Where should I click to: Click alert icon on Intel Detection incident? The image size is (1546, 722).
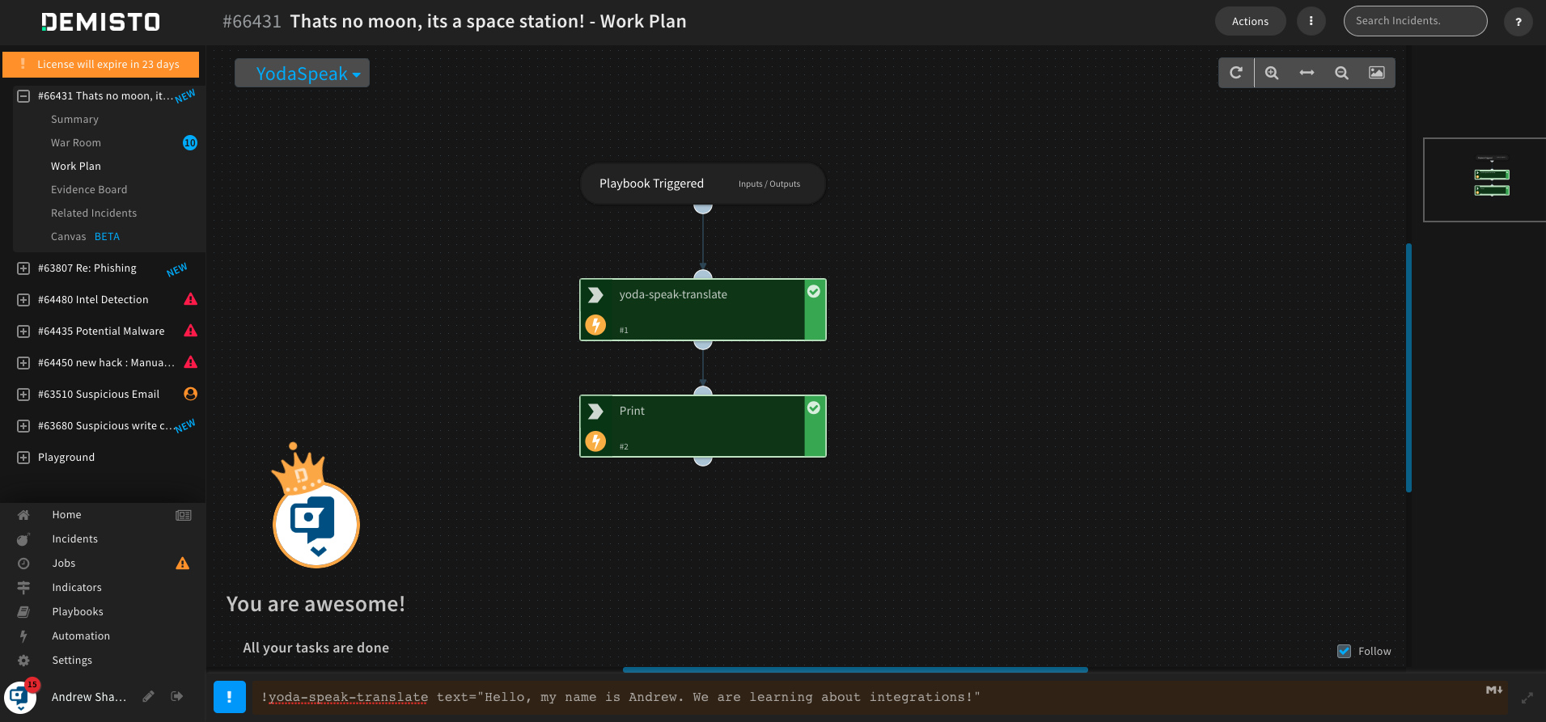click(x=191, y=299)
